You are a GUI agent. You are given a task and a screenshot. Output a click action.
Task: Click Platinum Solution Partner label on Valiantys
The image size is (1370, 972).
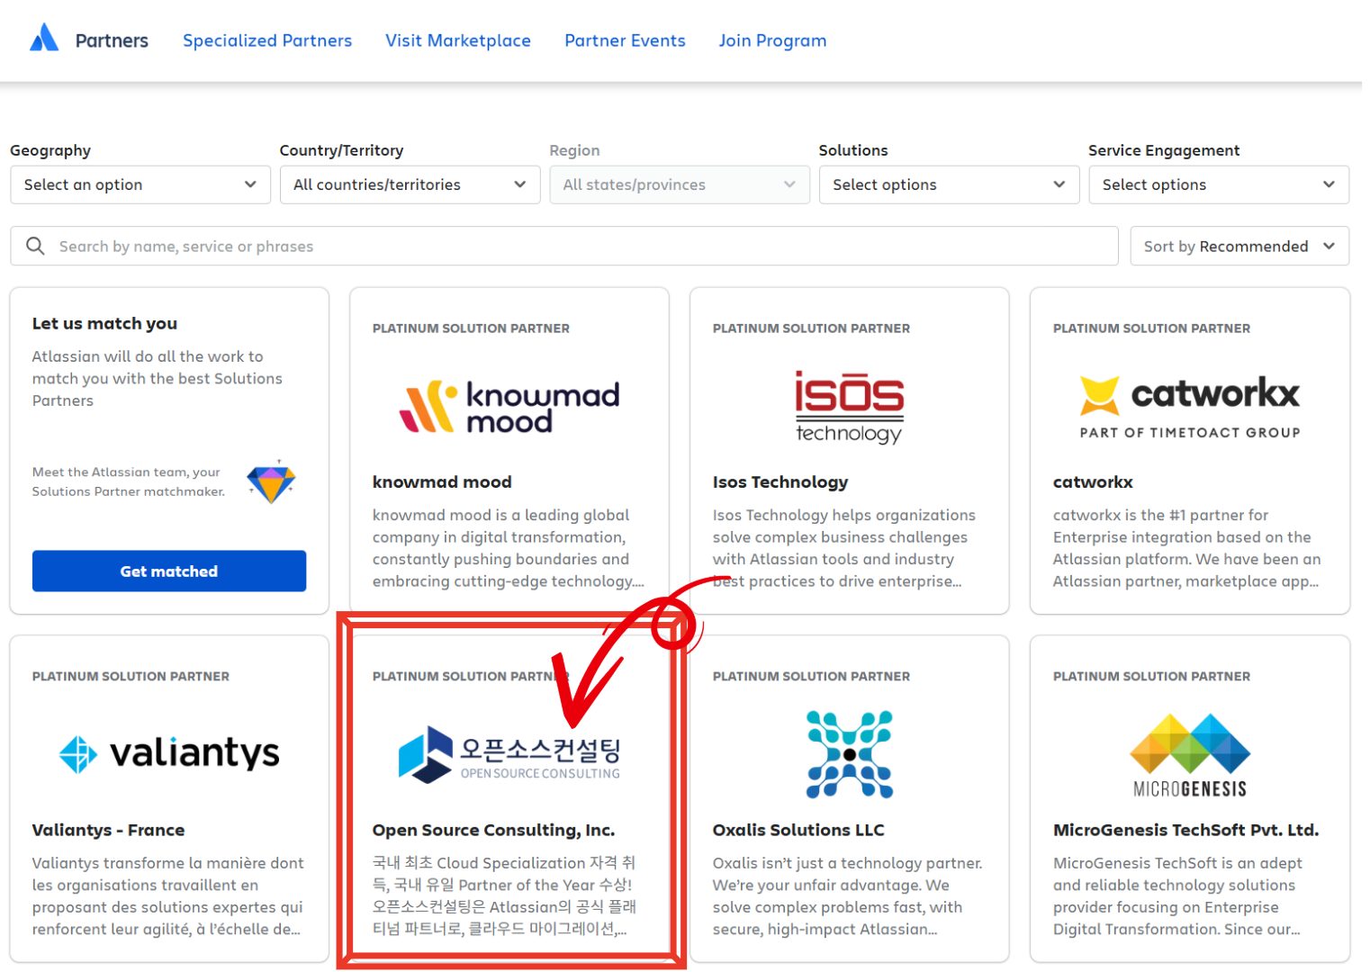tap(131, 676)
